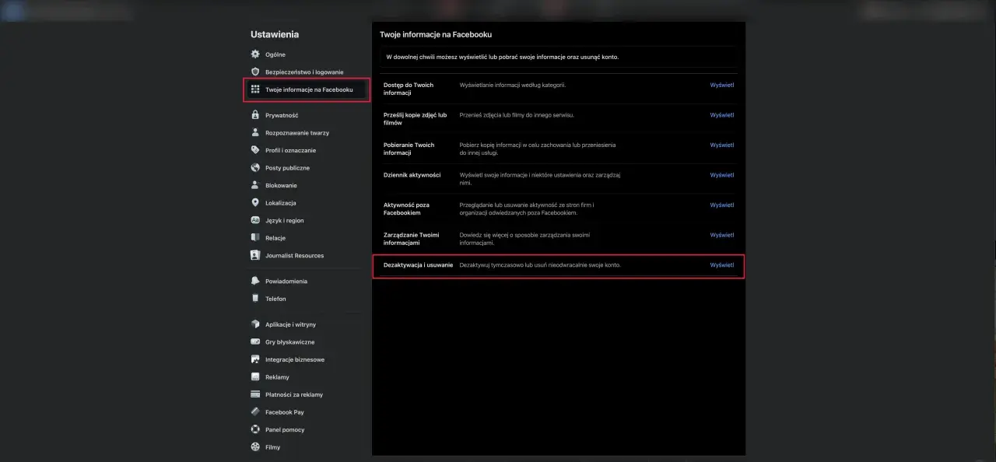Click the Pobieranie Twoich informacji title

pos(409,149)
